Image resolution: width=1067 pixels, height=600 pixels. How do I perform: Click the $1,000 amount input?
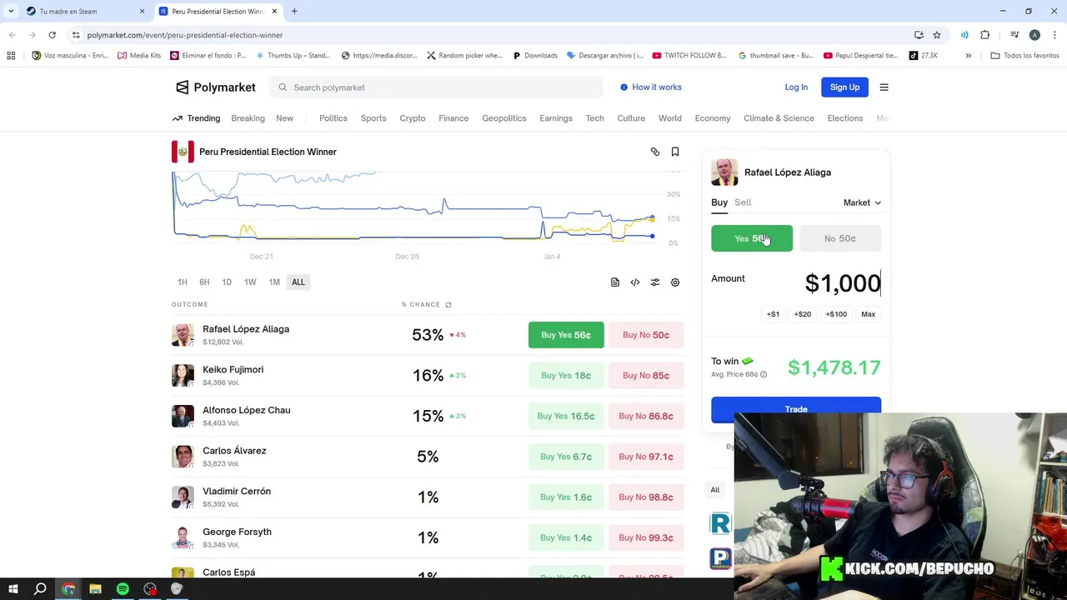coord(843,283)
